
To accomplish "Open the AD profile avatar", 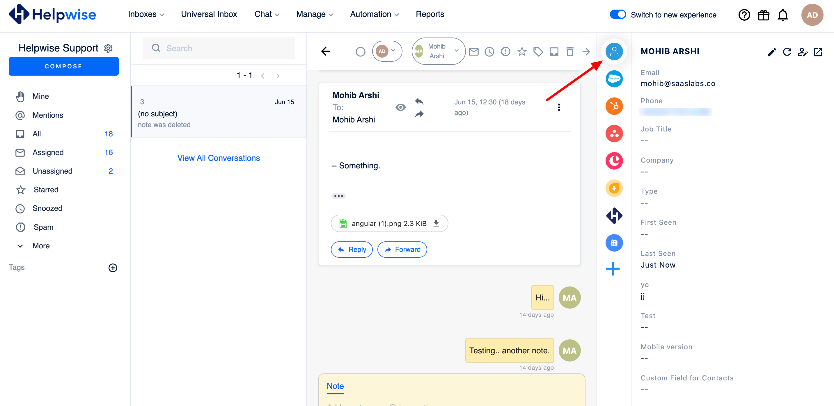I will click(x=812, y=15).
